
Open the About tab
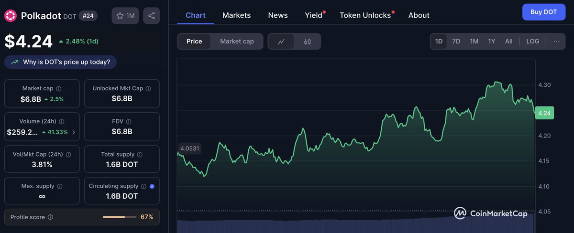coord(419,15)
